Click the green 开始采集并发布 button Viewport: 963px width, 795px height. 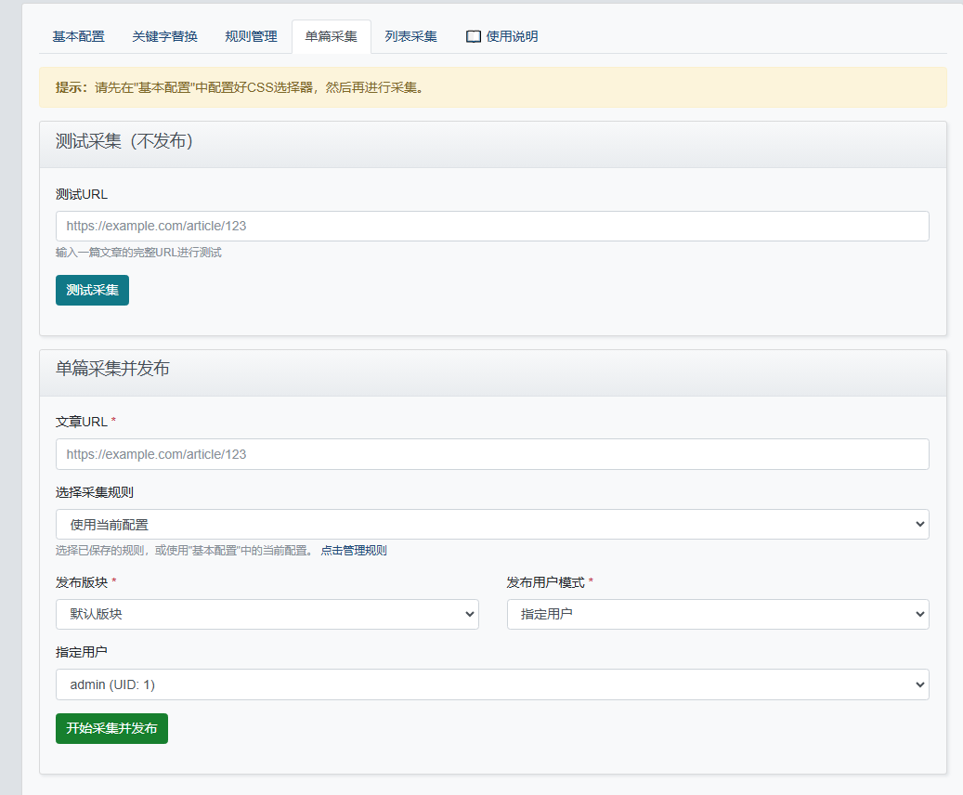[111, 728]
